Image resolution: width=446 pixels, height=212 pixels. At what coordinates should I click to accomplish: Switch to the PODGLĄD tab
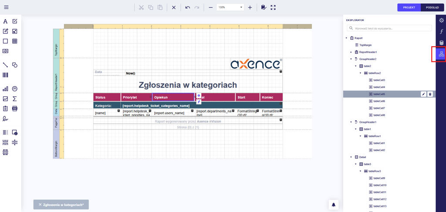432,7
